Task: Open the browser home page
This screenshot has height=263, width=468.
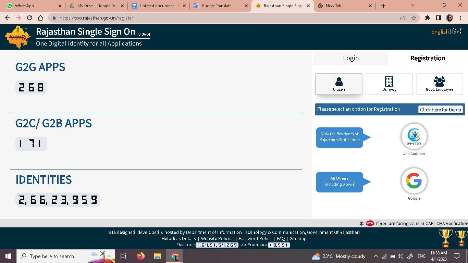Action: coord(40,18)
